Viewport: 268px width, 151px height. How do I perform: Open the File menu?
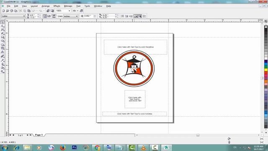pyautogui.click(x=8, y=6)
